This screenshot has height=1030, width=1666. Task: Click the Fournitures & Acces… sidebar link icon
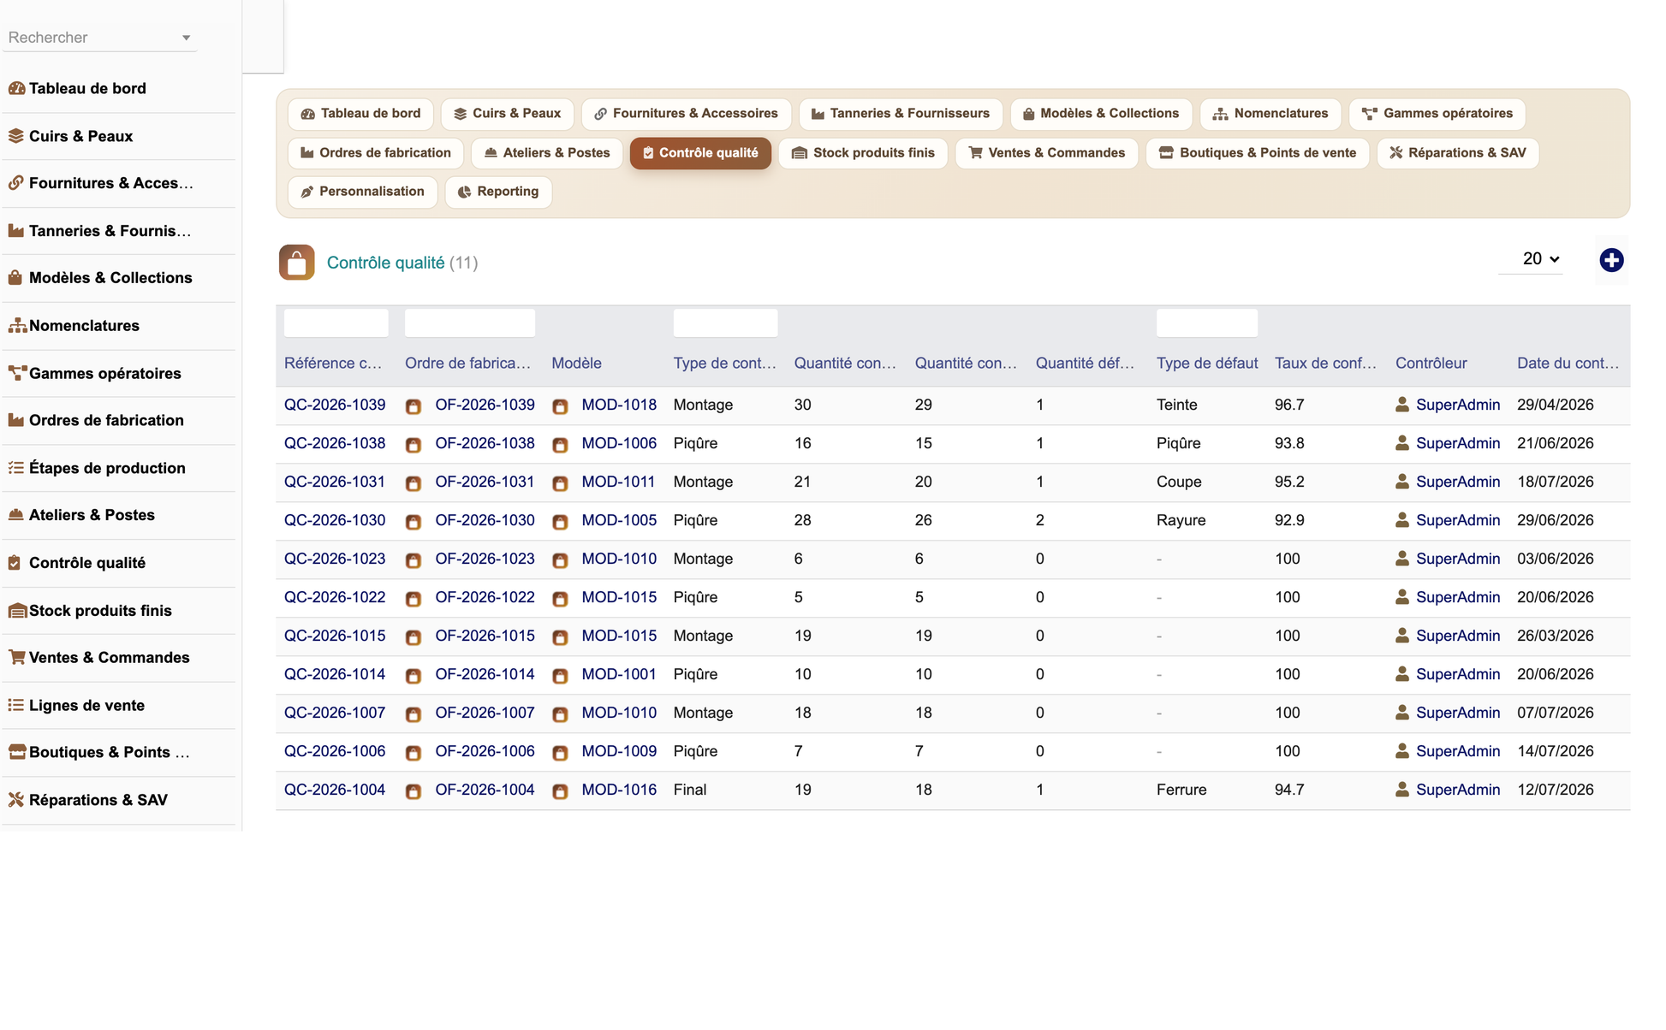[16, 183]
